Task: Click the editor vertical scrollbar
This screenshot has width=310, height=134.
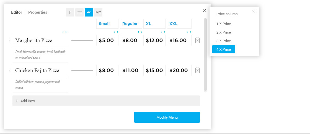Action: [x=205, y=55]
